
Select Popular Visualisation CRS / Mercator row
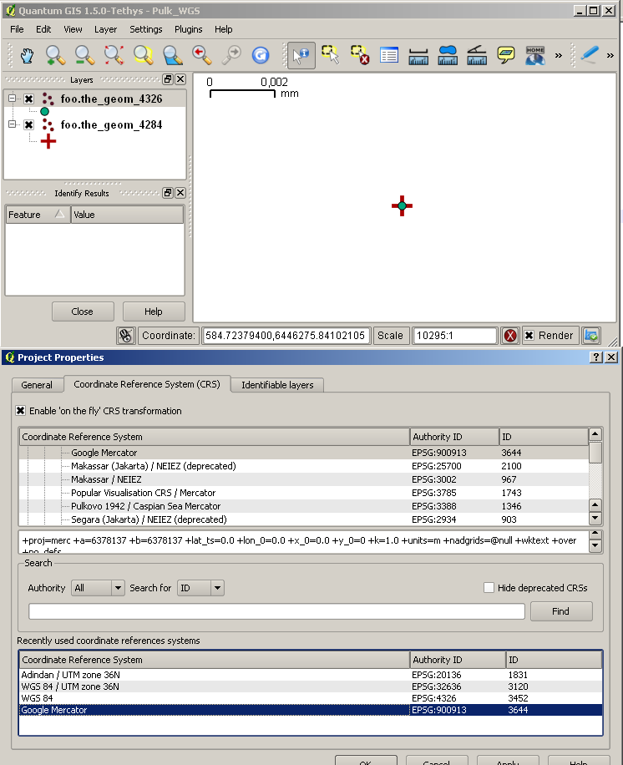(x=302, y=493)
